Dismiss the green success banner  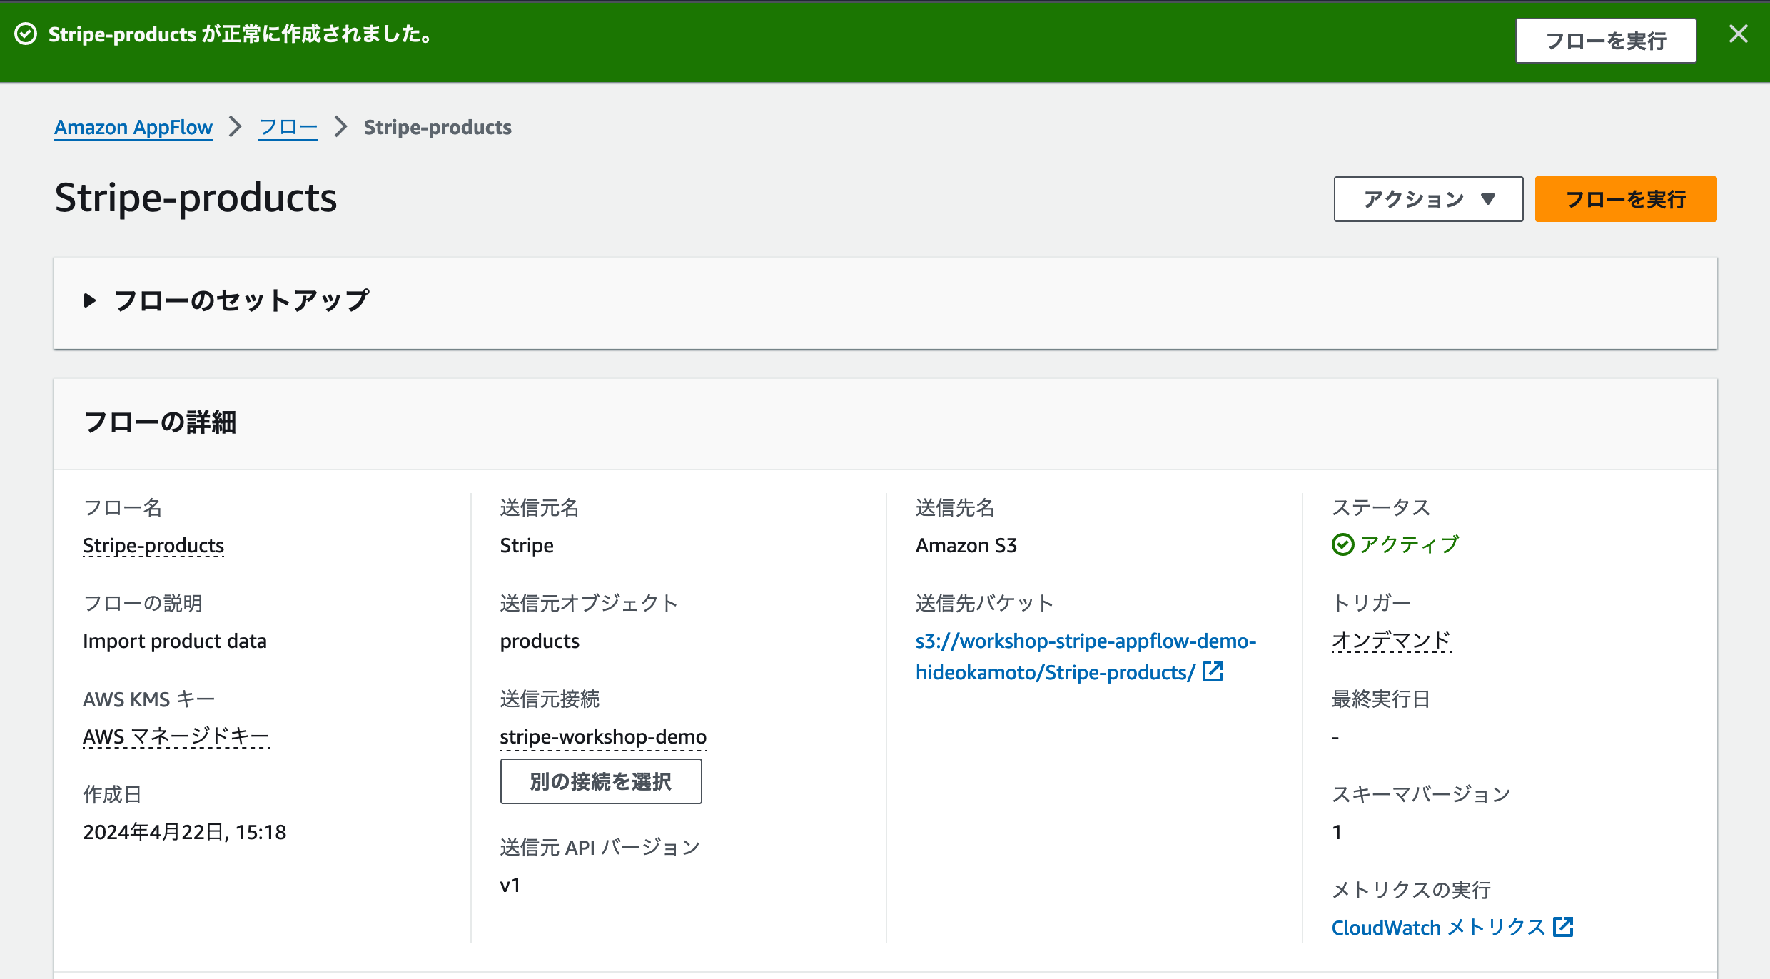[x=1739, y=34]
